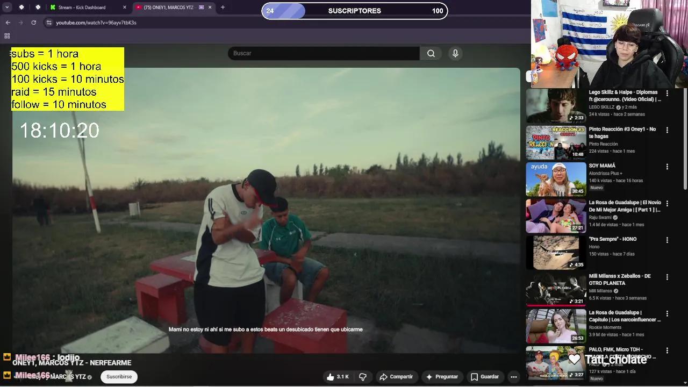The width and height of the screenshot is (688, 387).
Task: Open Pinto Reacción #3 Oney1 title
Action: coord(622,133)
